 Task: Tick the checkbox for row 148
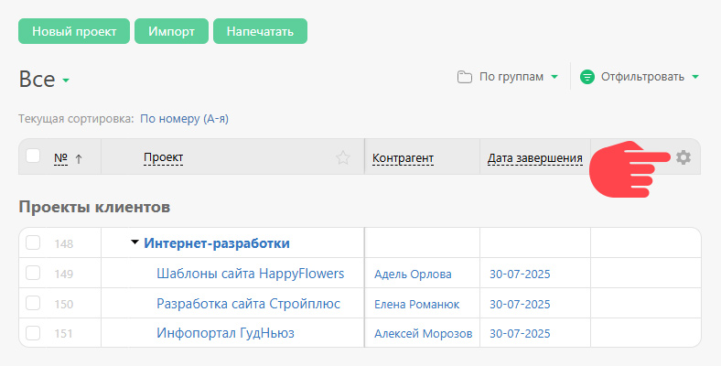[33, 242]
